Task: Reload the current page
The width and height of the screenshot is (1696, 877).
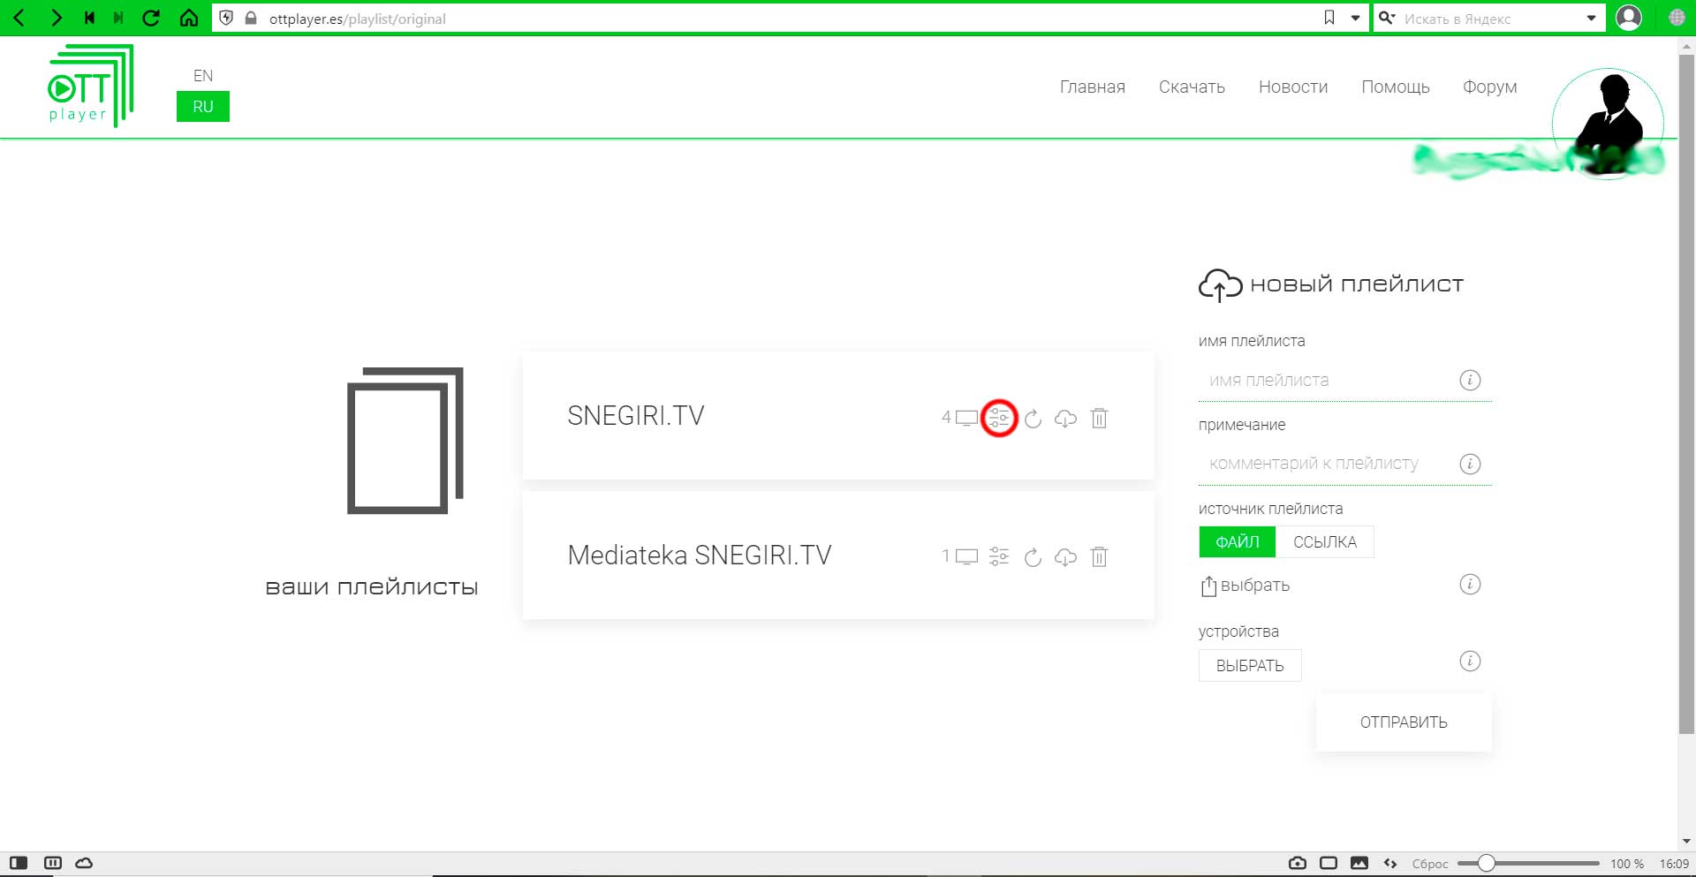Action: pyautogui.click(x=151, y=18)
